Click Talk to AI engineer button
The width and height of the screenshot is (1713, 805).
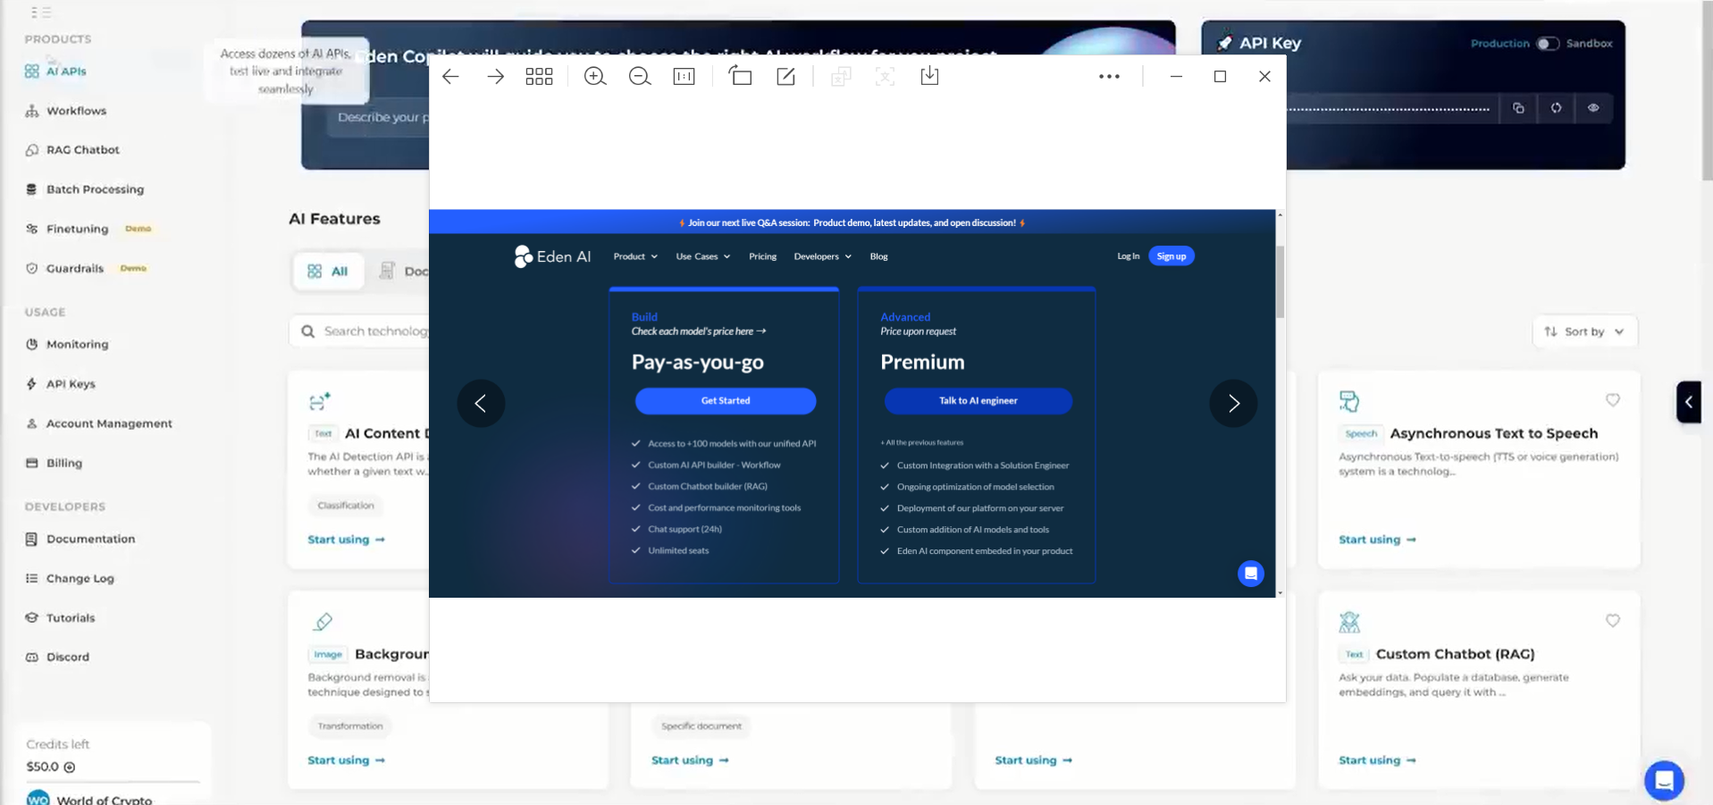(x=978, y=401)
